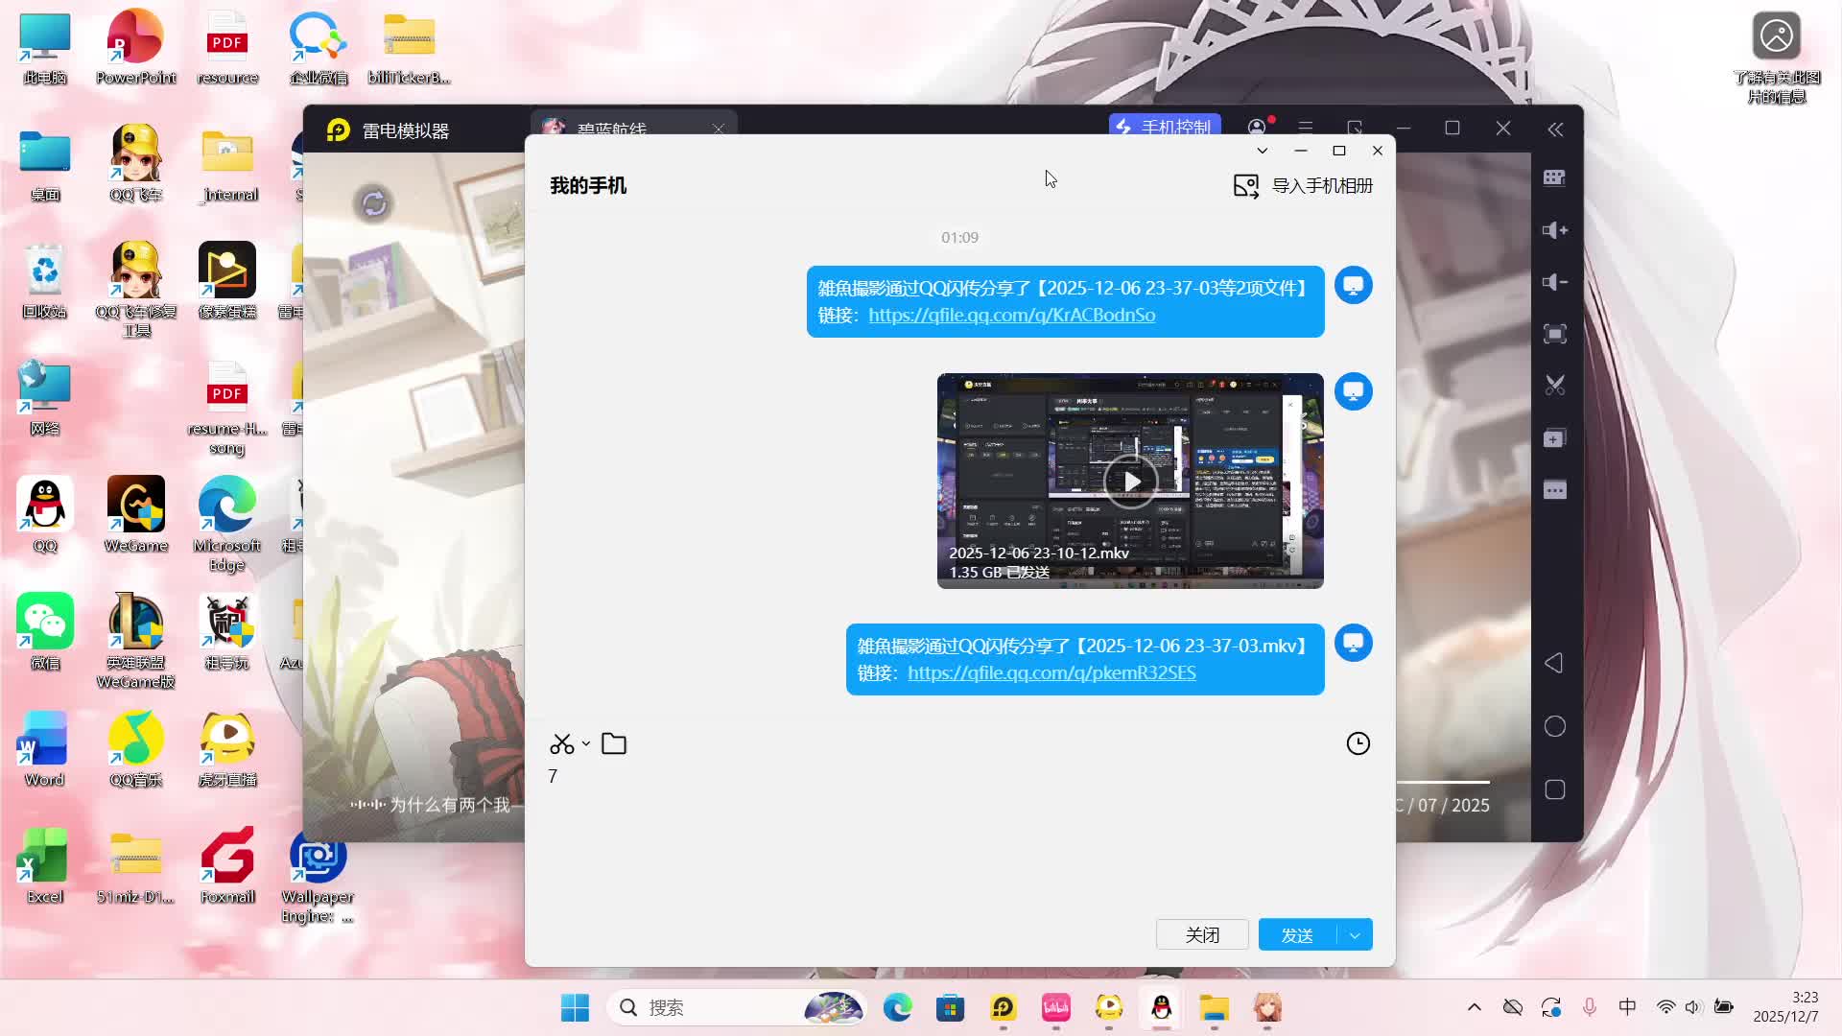
Task: Click the emulator volume up icon
Action: (x=1554, y=230)
